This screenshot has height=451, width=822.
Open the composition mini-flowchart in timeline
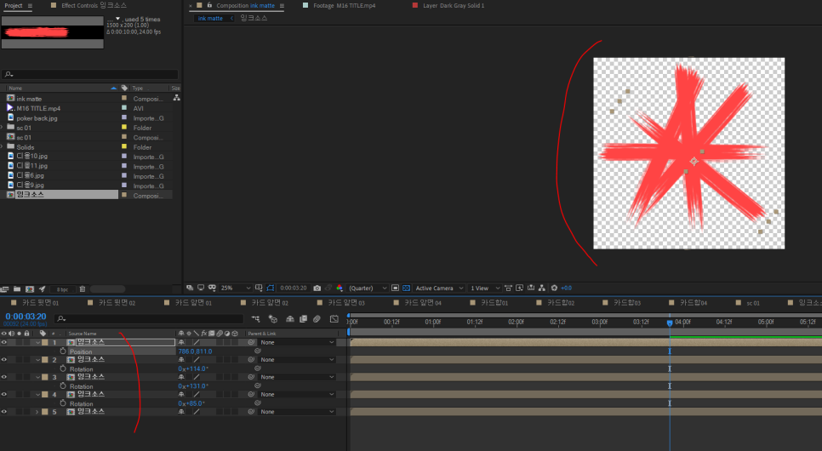click(x=255, y=318)
